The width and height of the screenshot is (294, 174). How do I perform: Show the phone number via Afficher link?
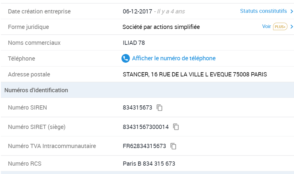[174, 58]
